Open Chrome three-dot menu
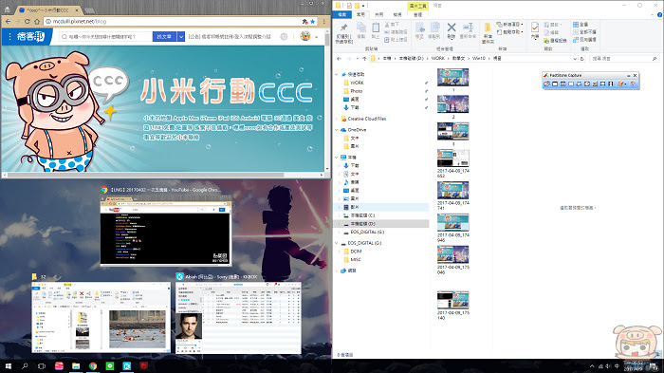The image size is (664, 373). [324, 21]
